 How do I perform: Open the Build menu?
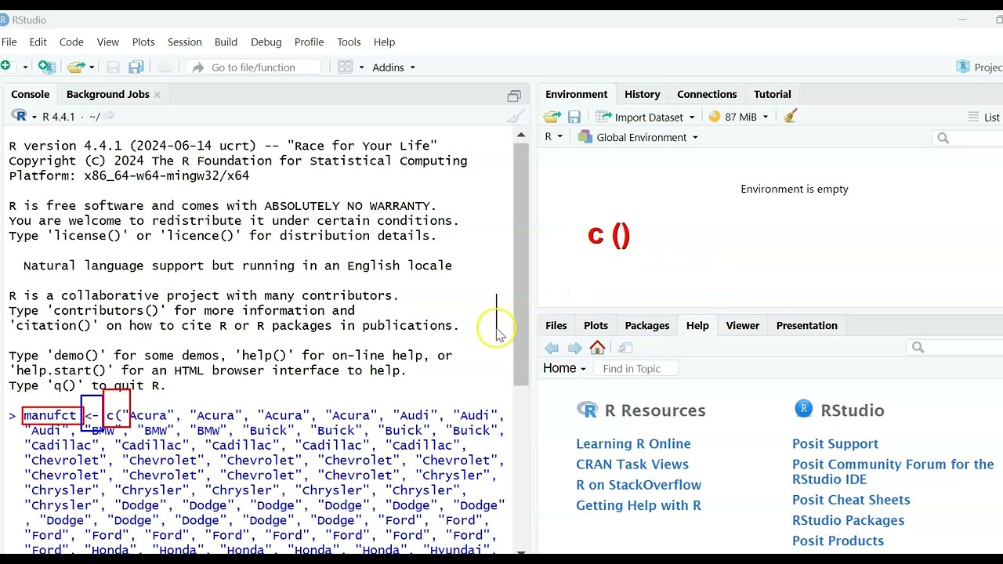click(226, 42)
